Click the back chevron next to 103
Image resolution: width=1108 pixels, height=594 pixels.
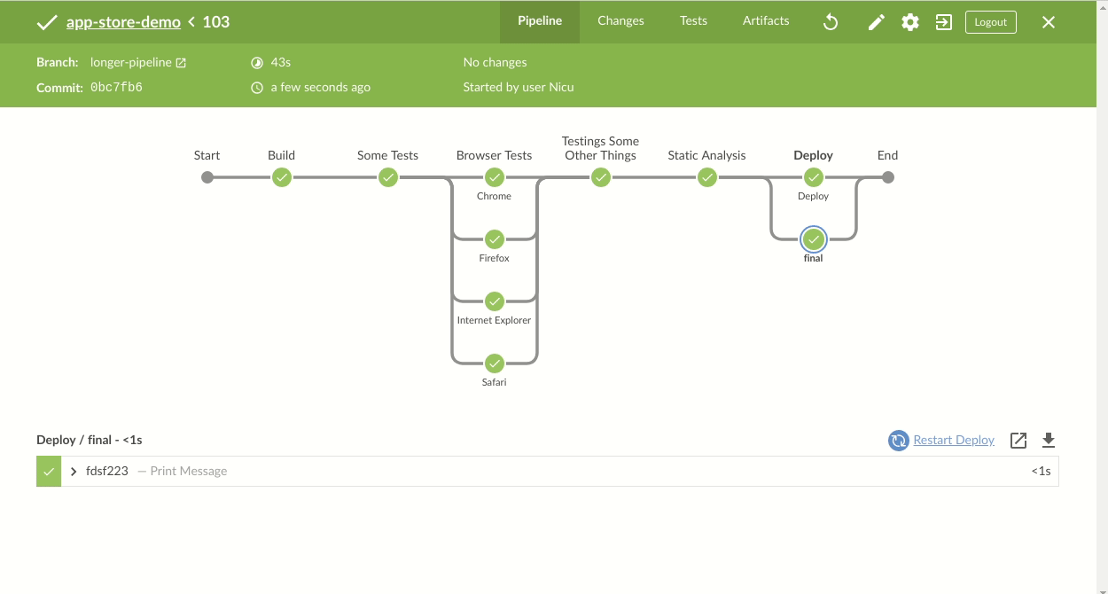pos(190,21)
